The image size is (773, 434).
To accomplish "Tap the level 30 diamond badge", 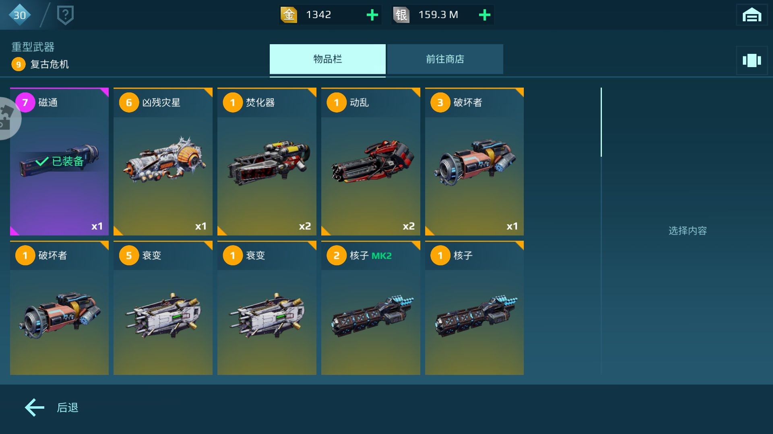I will (x=19, y=15).
